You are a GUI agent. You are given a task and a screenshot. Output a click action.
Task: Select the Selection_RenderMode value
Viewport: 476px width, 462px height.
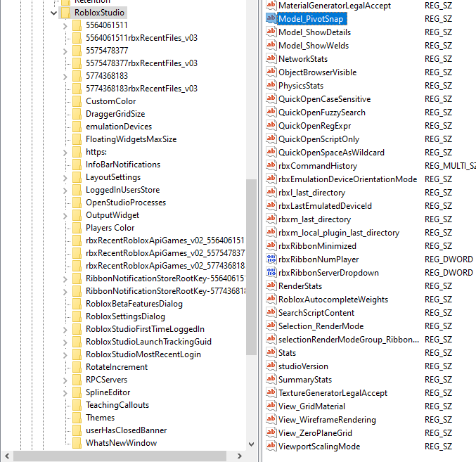(321, 326)
